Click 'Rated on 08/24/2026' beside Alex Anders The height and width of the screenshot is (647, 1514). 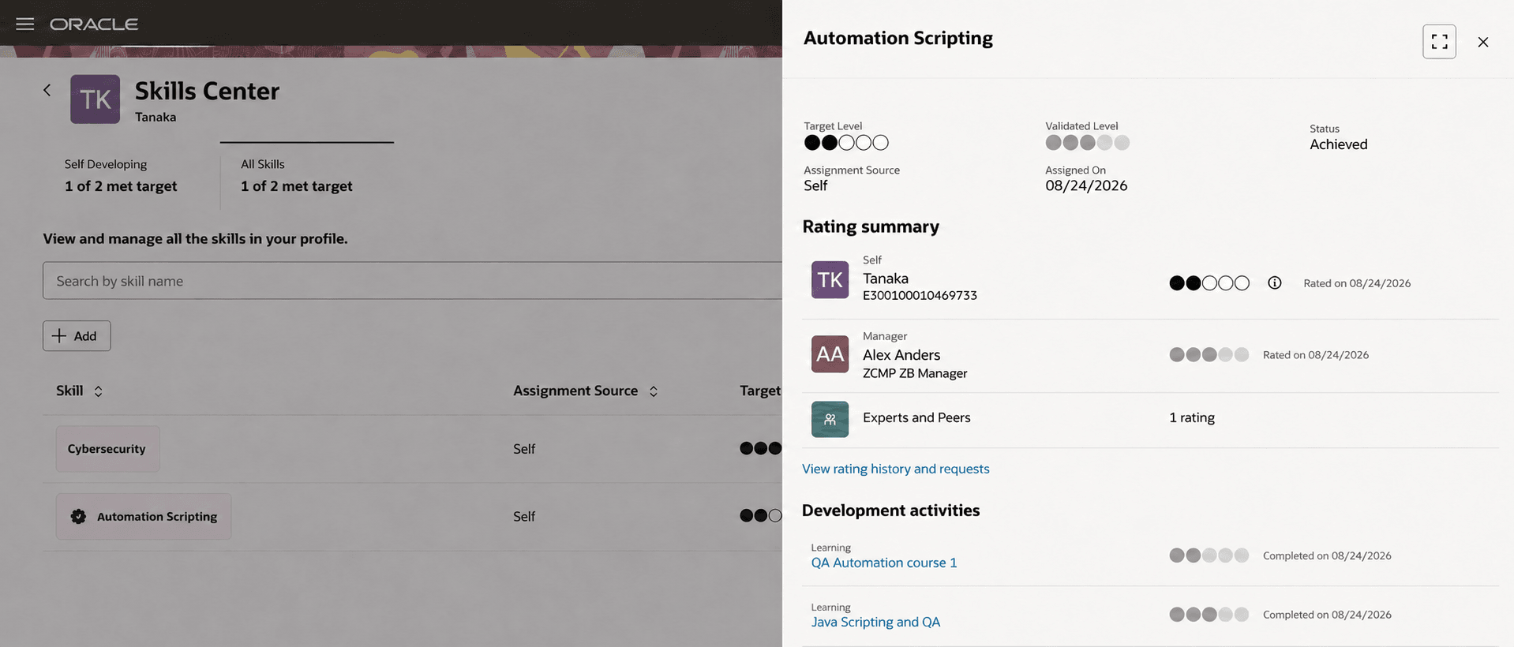click(1316, 355)
